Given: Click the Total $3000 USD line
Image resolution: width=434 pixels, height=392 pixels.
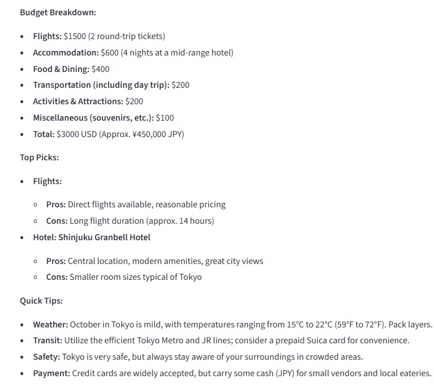Looking at the screenshot, I should click(108, 134).
